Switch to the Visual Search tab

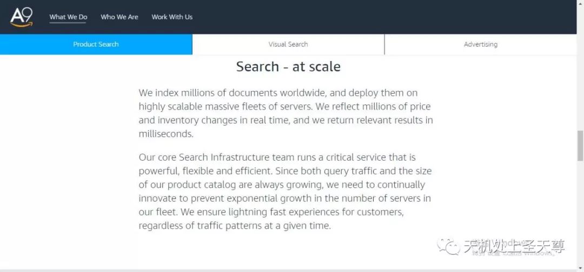point(288,44)
